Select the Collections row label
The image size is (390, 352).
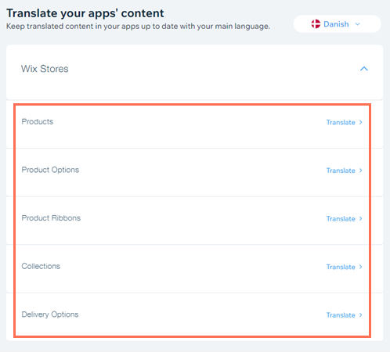click(41, 266)
